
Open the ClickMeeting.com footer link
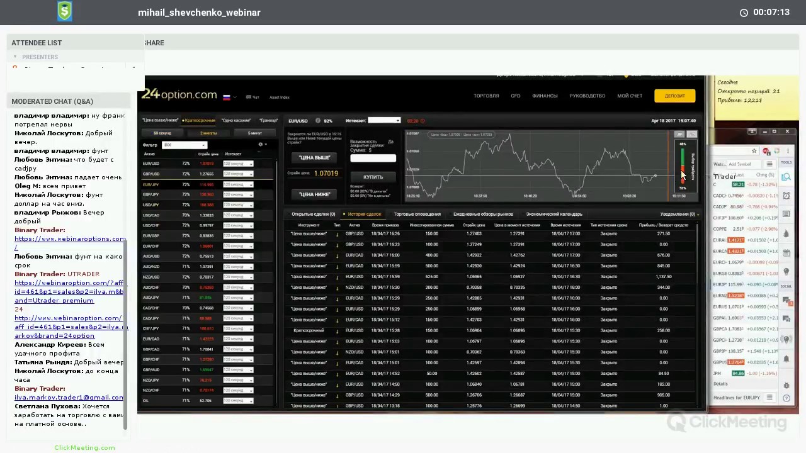click(84, 447)
